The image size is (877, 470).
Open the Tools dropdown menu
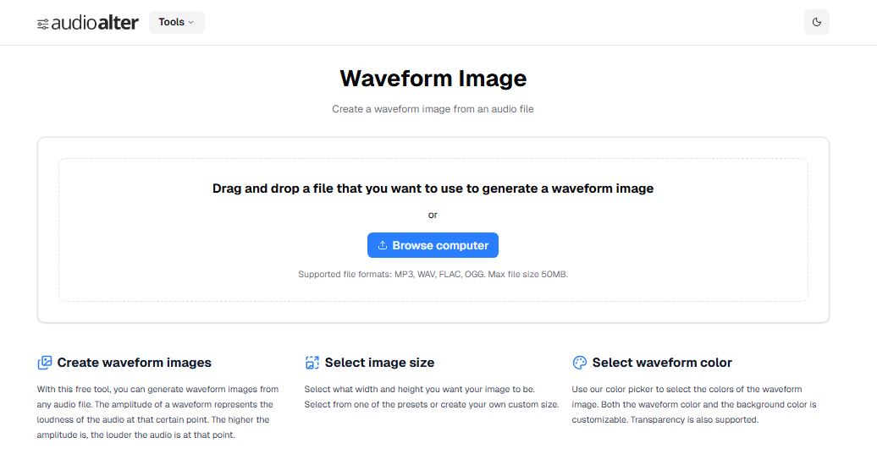tap(176, 22)
